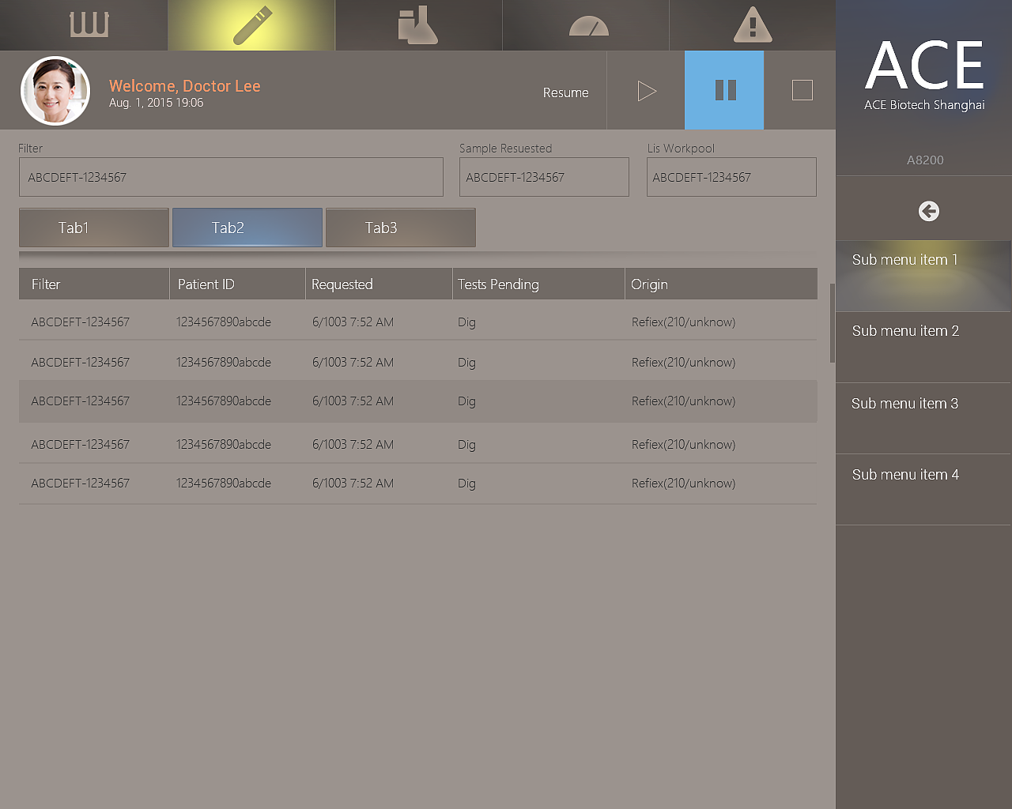Sort by the Filter column header
The image size is (1012, 809).
94,284
